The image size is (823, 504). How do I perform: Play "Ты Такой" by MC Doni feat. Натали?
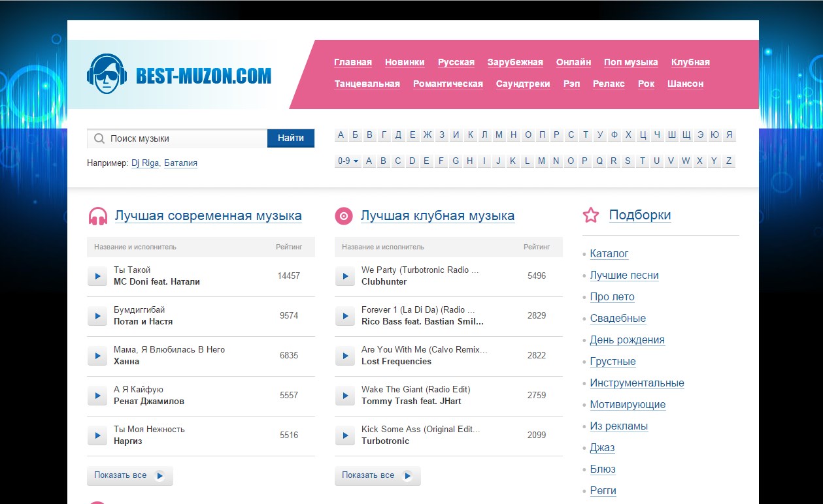97,276
